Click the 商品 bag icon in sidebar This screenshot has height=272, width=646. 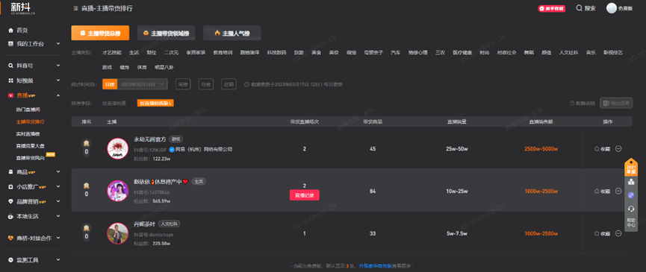[10, 171]
